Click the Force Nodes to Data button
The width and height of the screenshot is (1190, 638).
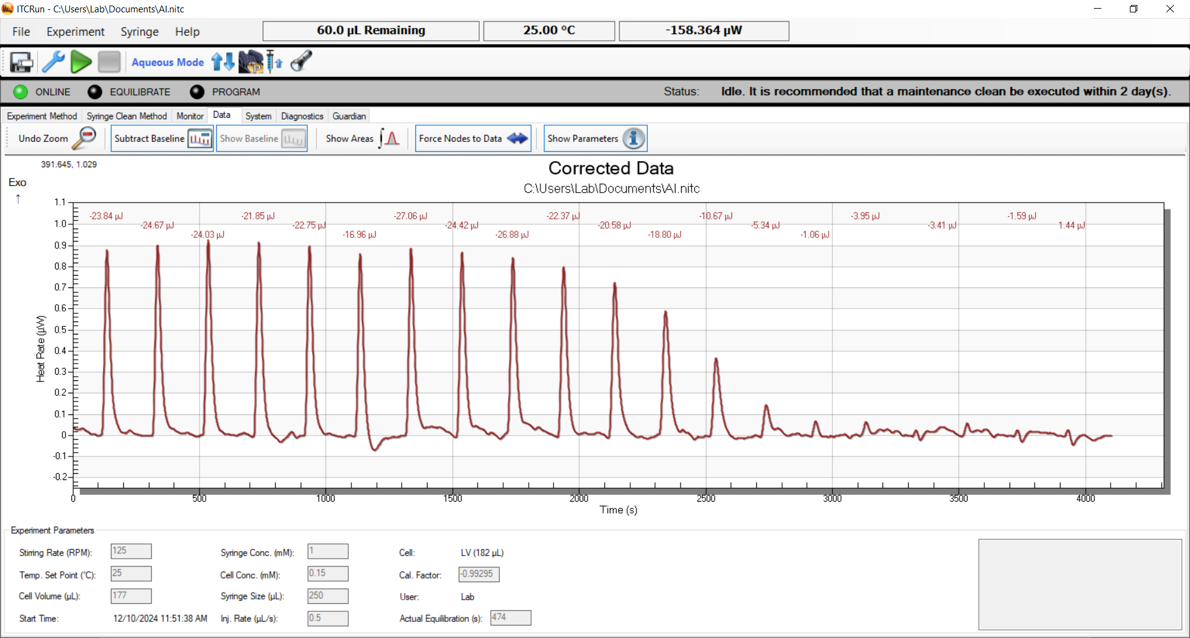pos(473,138)
